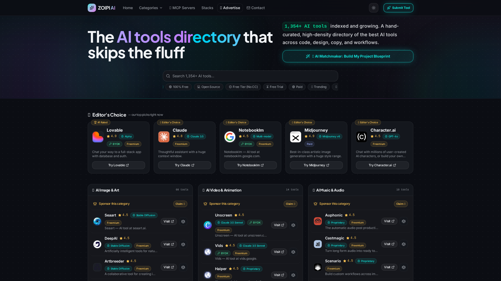Toggle the light/dark theme sun button
Screen dimensions: 501x281
click(374, 8)
